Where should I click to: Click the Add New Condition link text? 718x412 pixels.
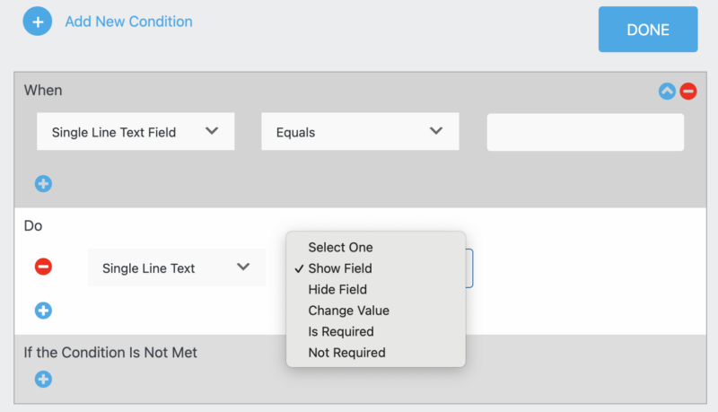[x=128, y=22]
